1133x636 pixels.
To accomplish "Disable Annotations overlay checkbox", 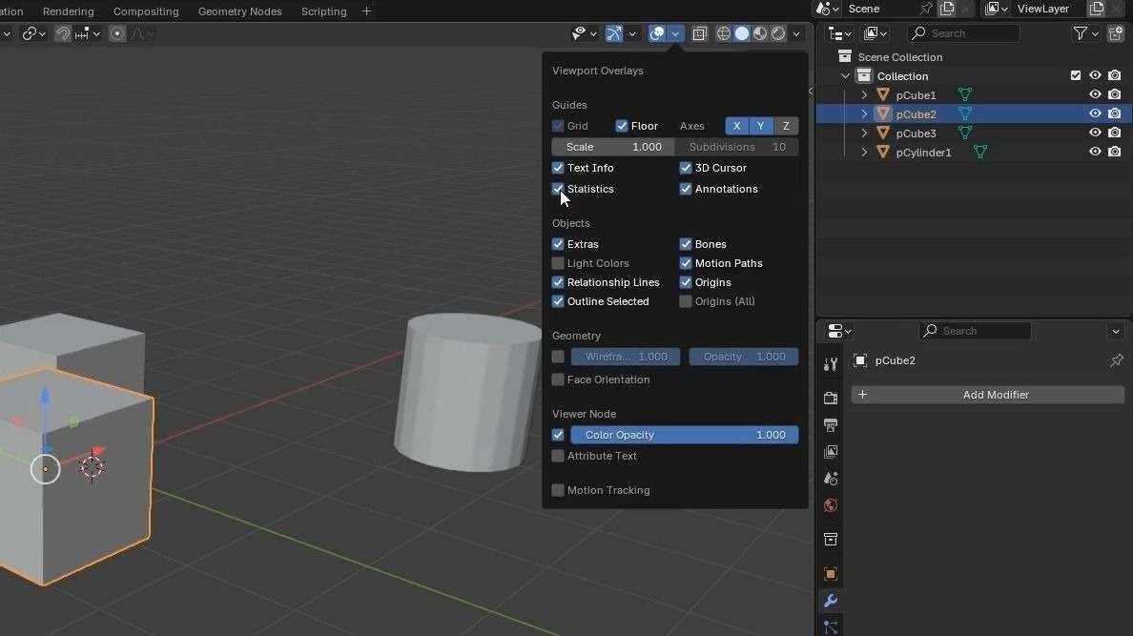I will point(686,189).
